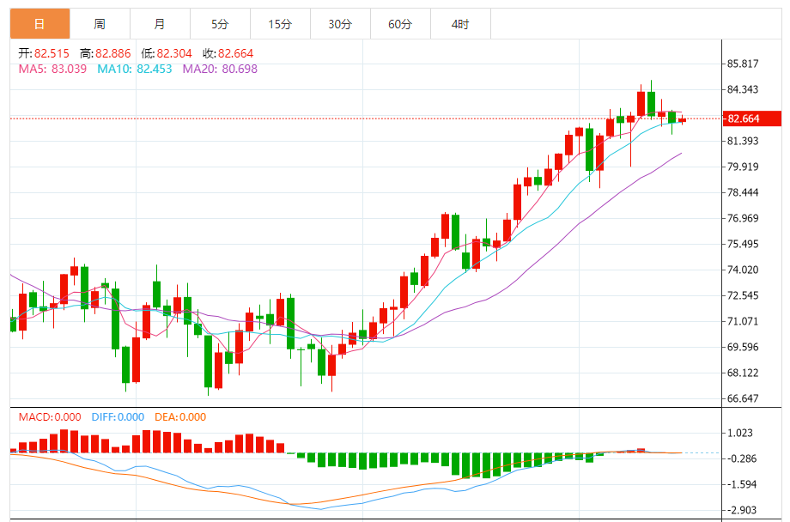Click the 68.122 price axis label
Image resolution: width=790 pixels, height=522 pixels.
coord(743,373)
